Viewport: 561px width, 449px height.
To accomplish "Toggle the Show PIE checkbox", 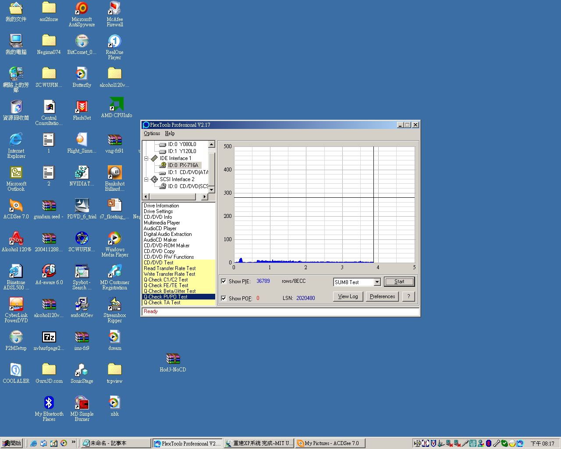I will (x=224, y=282).
